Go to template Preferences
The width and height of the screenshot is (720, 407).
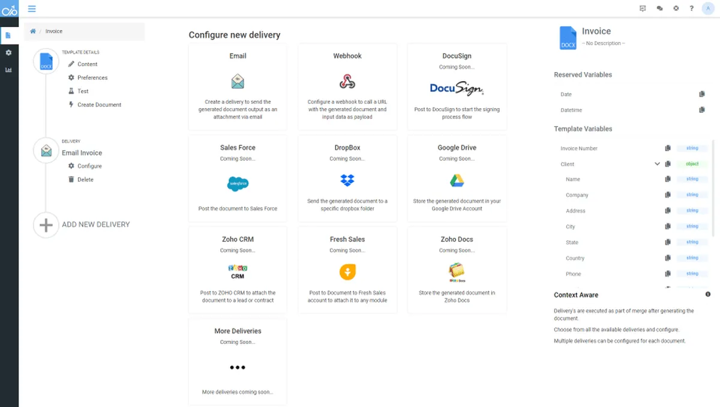click(92, 77)
